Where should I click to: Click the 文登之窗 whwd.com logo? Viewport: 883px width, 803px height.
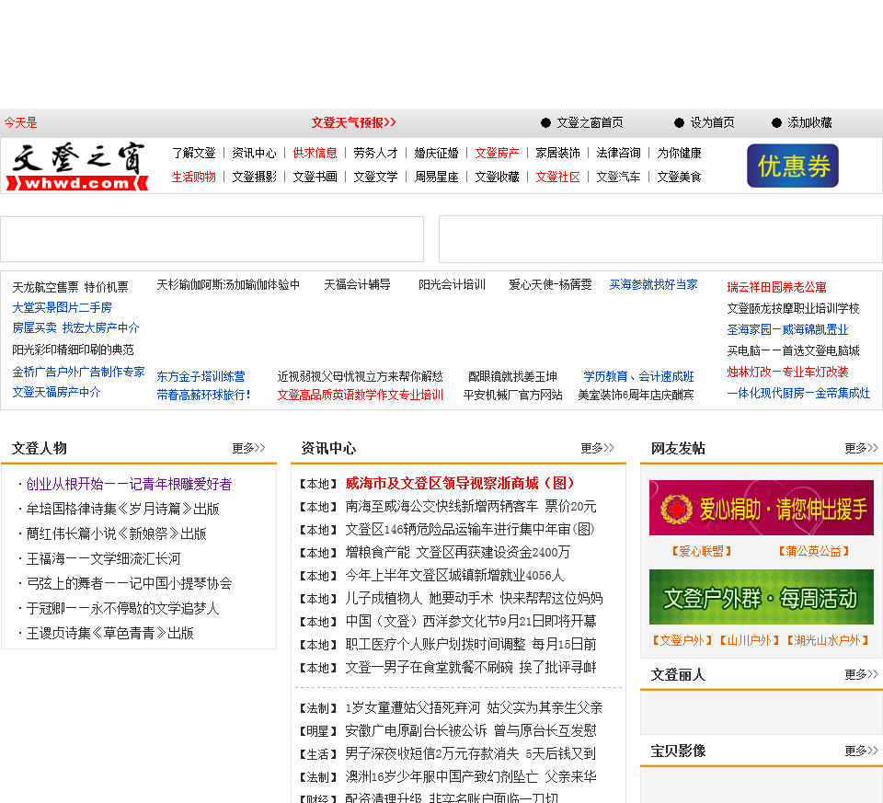pos(77,166)
